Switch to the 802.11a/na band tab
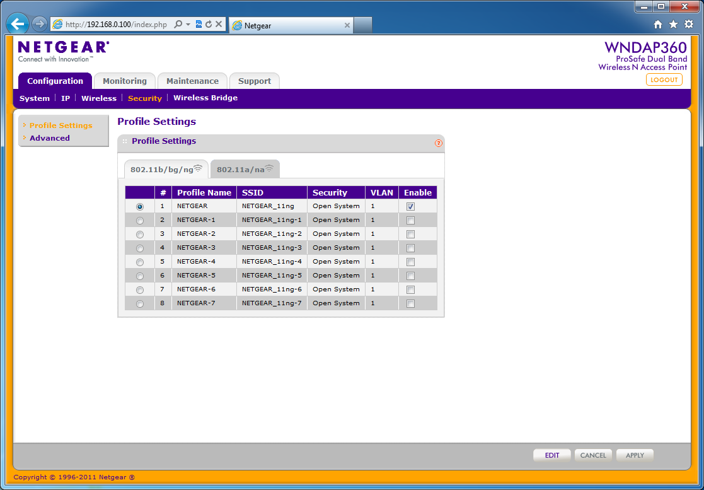 245,169
